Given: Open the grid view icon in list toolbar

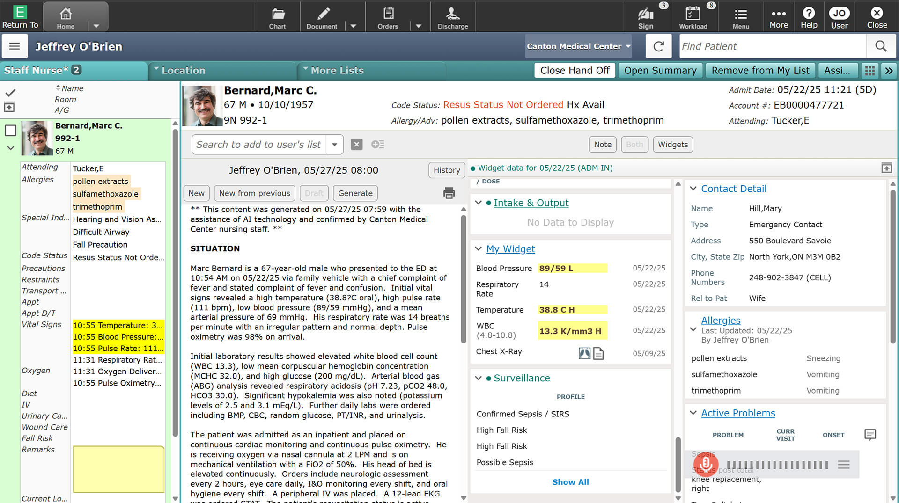Looking at the screenshot, I should click(870, 71).
